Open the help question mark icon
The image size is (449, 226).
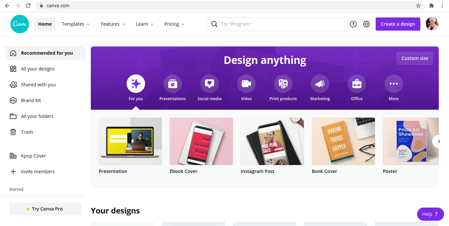[353, 24]
